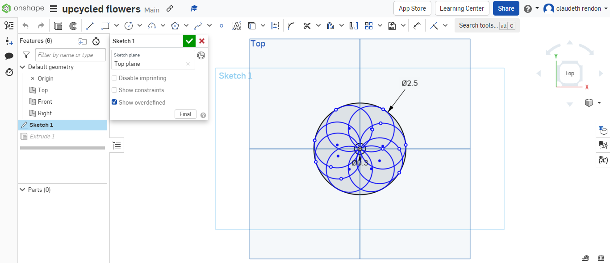The width and height of the screenshot is (610, 263).
Task: Click the Insert DXF icon
Action: click(x=392, y=26)
